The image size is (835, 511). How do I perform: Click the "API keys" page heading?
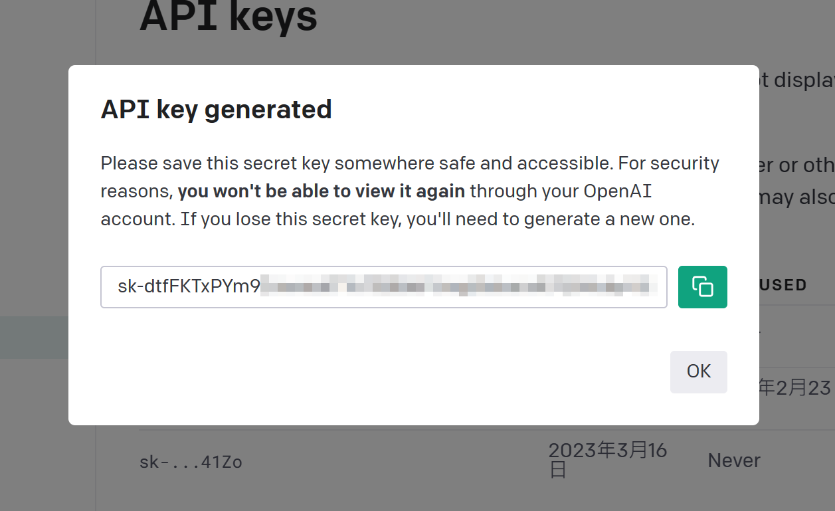pos(228,17)
